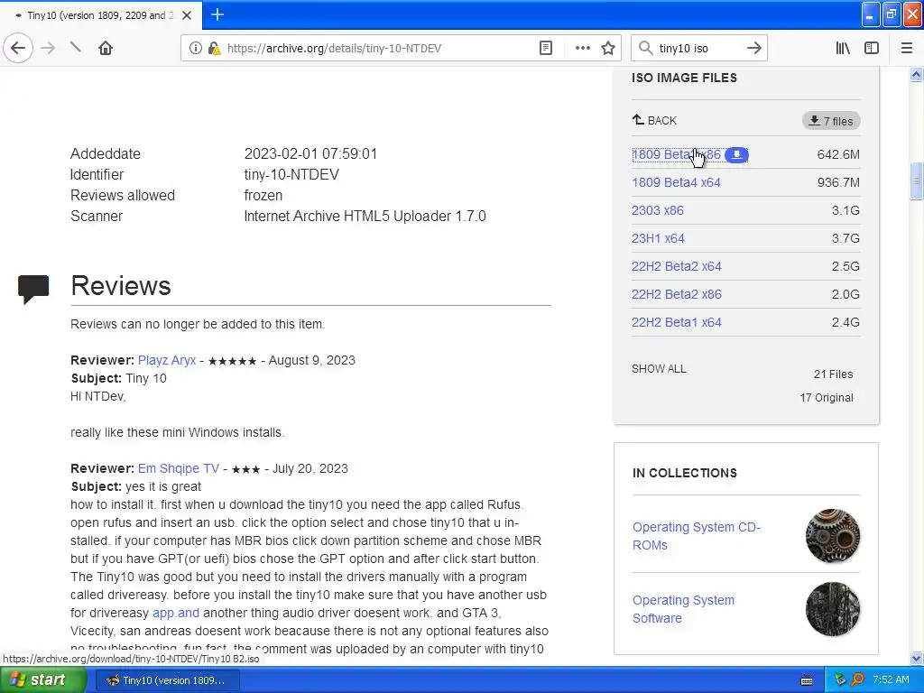Open a new tab with plus button

click(x=217, y=14)
